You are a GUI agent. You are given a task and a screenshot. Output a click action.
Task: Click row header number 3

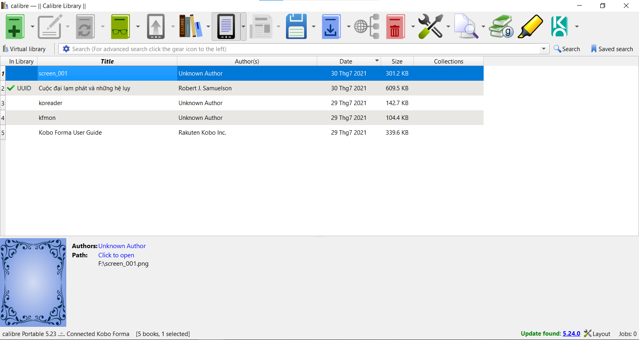(3, 103)
